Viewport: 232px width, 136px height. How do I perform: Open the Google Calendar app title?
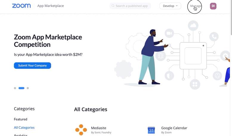coord(174,128)
